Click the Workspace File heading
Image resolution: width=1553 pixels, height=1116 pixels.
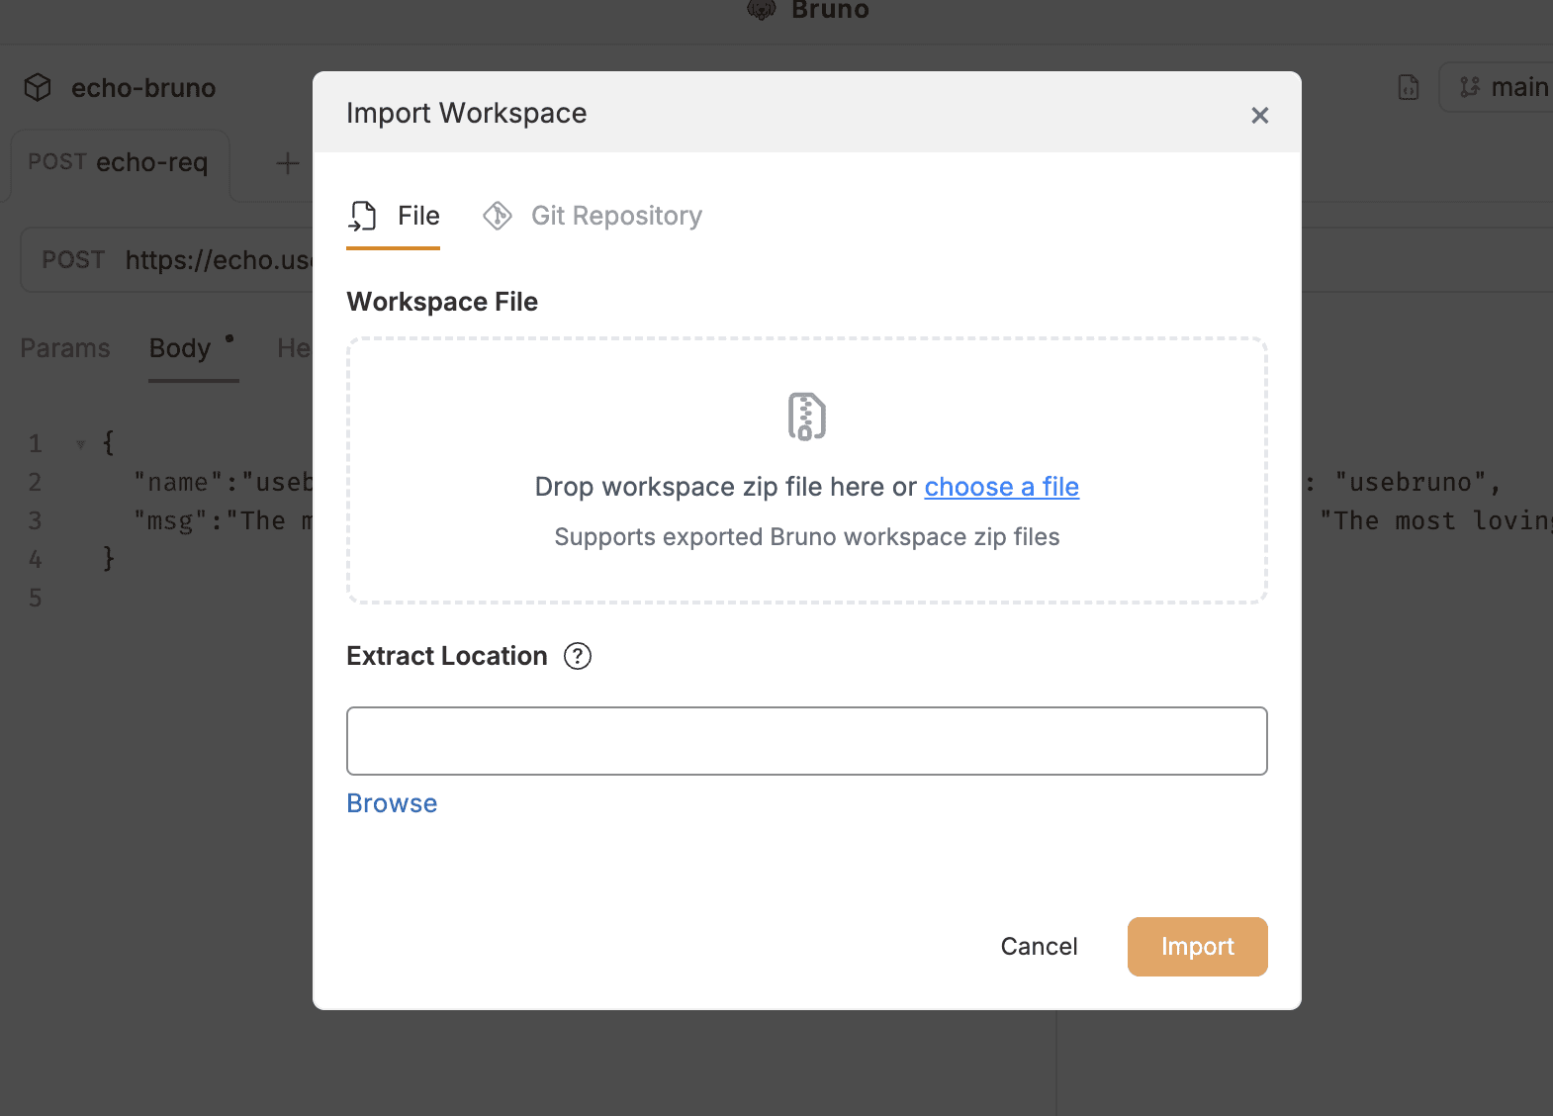point(442,302)
